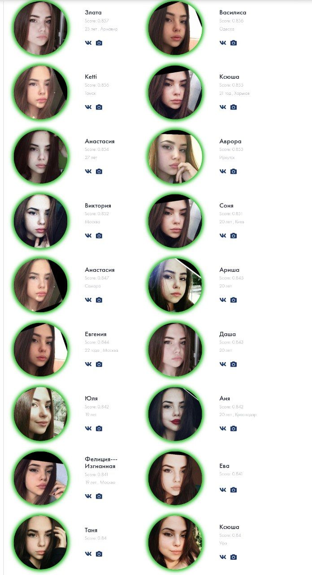Open the VK icon for Соня

pyautogui.click(x=223, y=236)
